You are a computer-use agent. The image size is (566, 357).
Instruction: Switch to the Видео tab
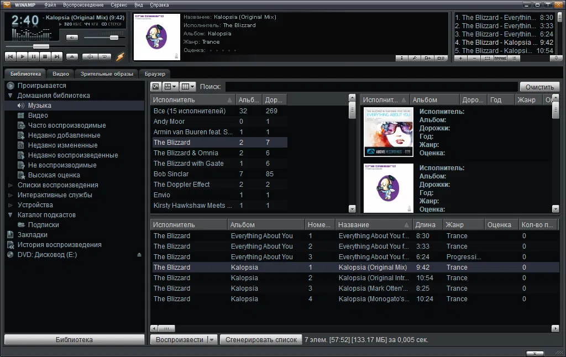click(61, 73)
